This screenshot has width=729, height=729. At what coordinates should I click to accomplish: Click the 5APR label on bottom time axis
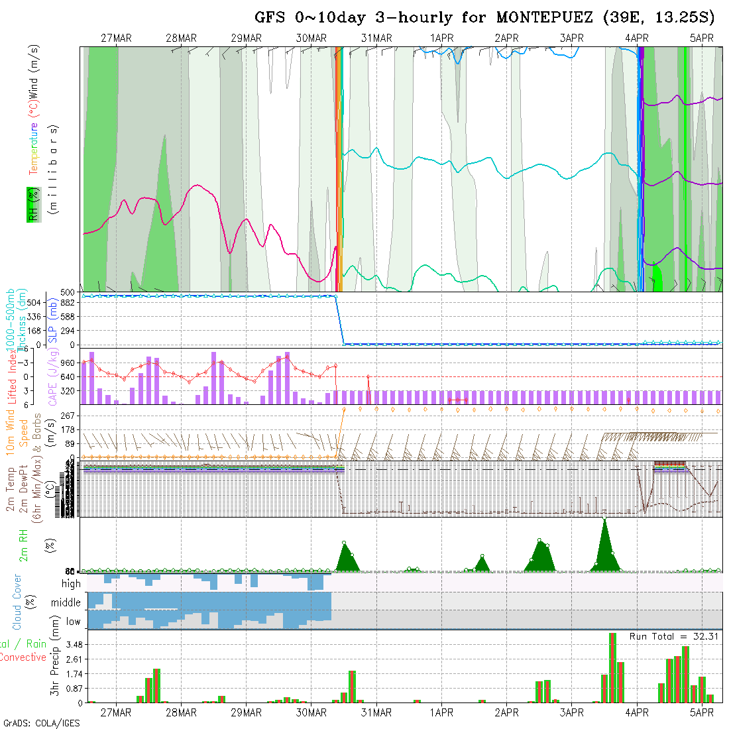pyautogui.click(x=702, y=712)
